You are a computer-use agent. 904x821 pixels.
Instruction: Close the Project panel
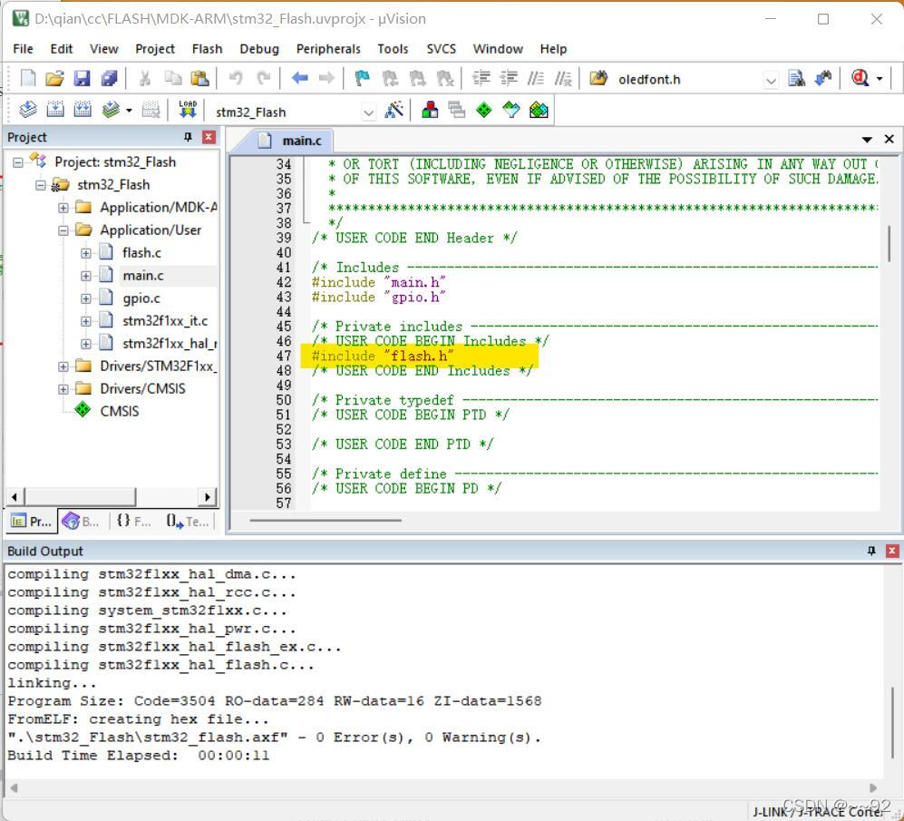pos(209,137)
